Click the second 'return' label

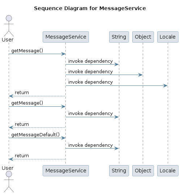pyautogui.click(x=22, y=124)
